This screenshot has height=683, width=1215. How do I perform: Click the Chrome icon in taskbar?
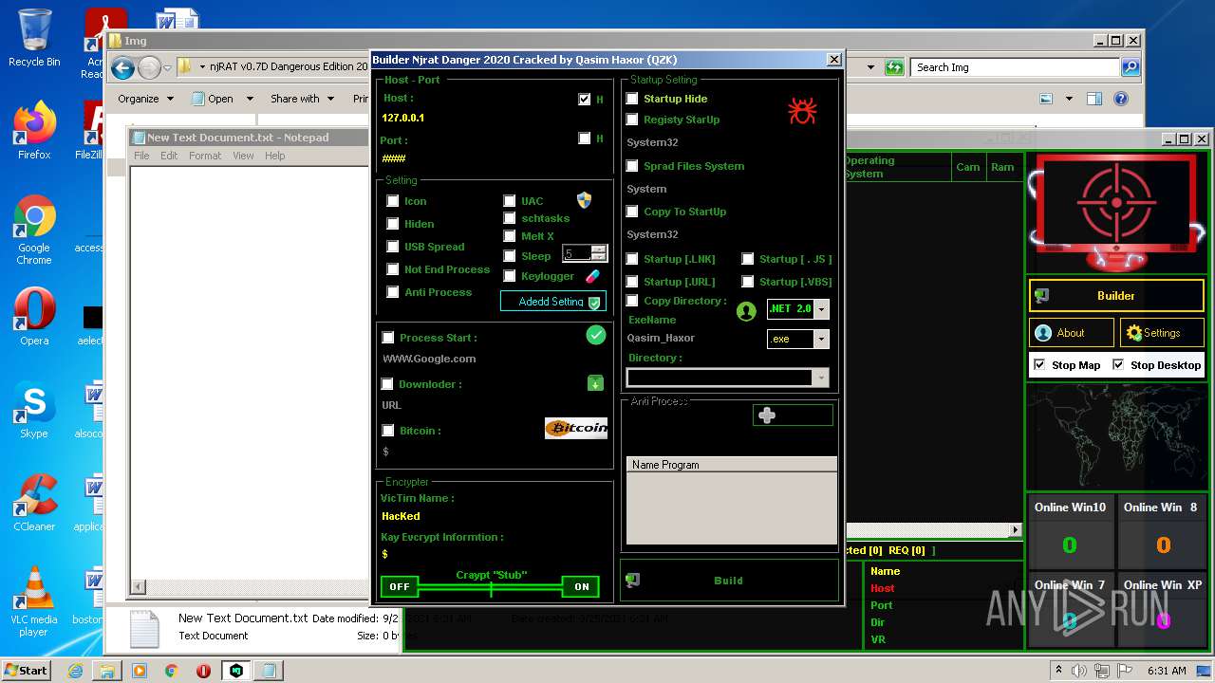click(x=172, y=671)
